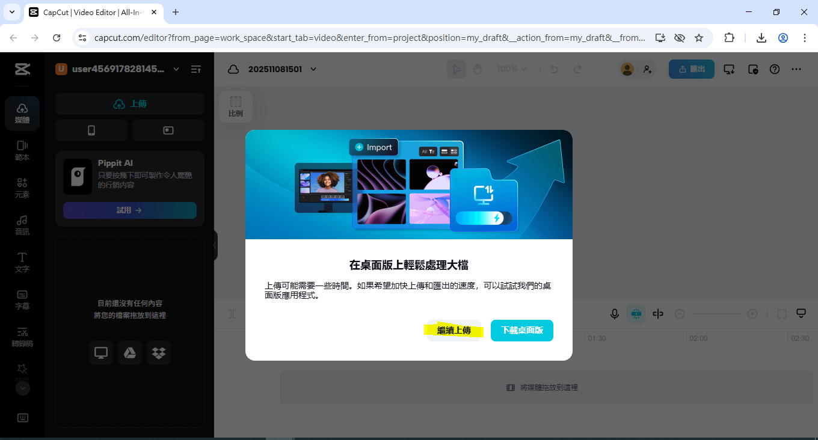The width and height of the screenshot is (818, 440).
Task: Bookmark this page with the star icon
Action: [x=699, y=38]
